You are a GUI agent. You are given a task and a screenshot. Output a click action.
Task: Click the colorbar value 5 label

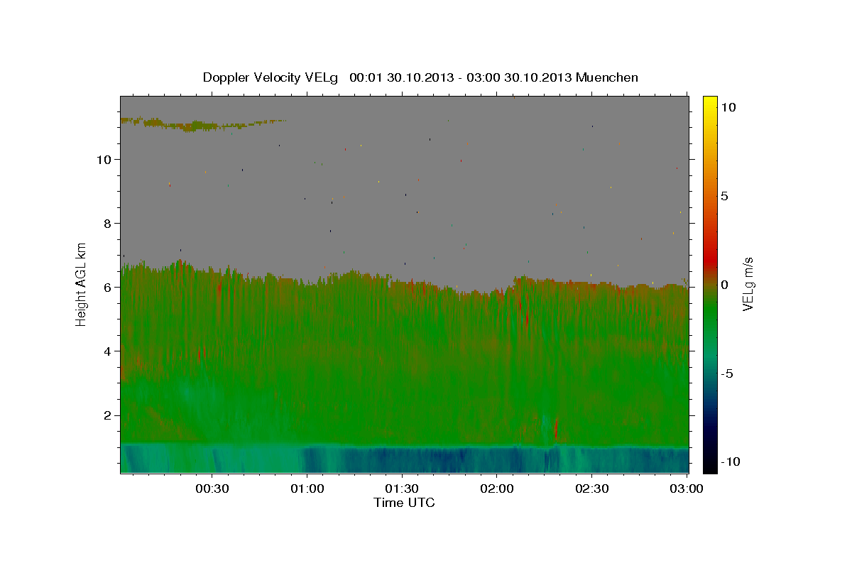[x=725, y=196]
